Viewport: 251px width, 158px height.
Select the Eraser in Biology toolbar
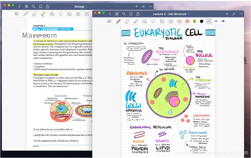point(34,14)
